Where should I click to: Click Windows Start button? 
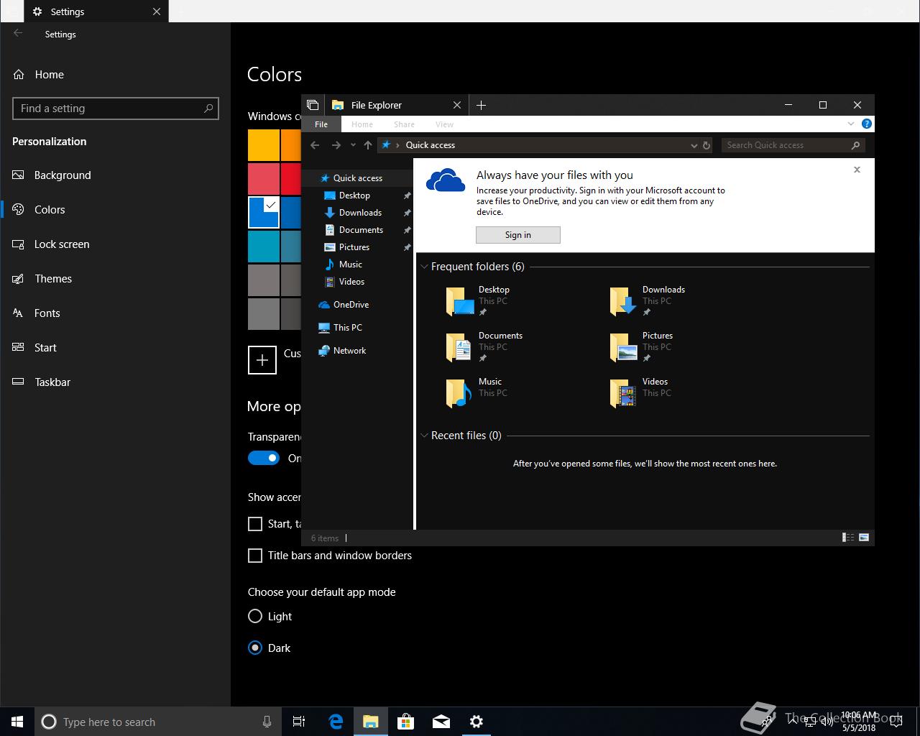point(17,722)
